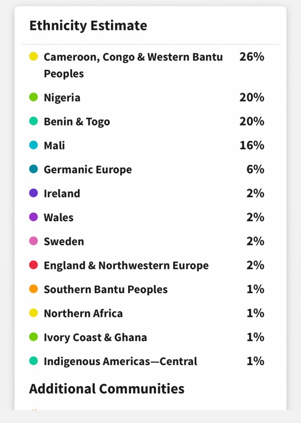This screenshot has height=423, width=301.
Task: Click the pink dot beside Sweden
Action: 33,241
